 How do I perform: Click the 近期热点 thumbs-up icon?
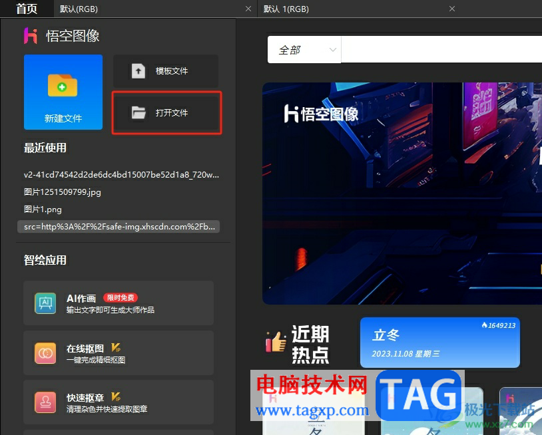[276, 341]
